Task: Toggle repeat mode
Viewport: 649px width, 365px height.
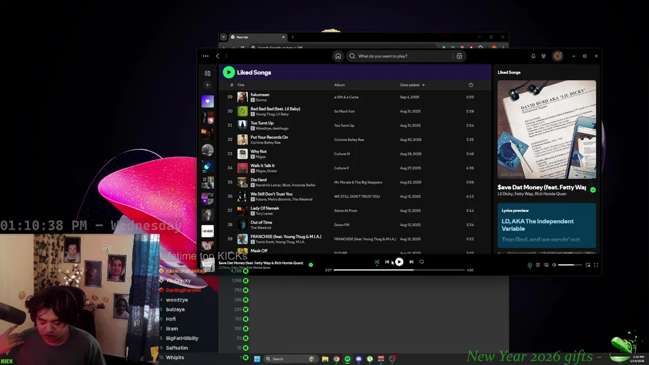Action: coord(421,262)
